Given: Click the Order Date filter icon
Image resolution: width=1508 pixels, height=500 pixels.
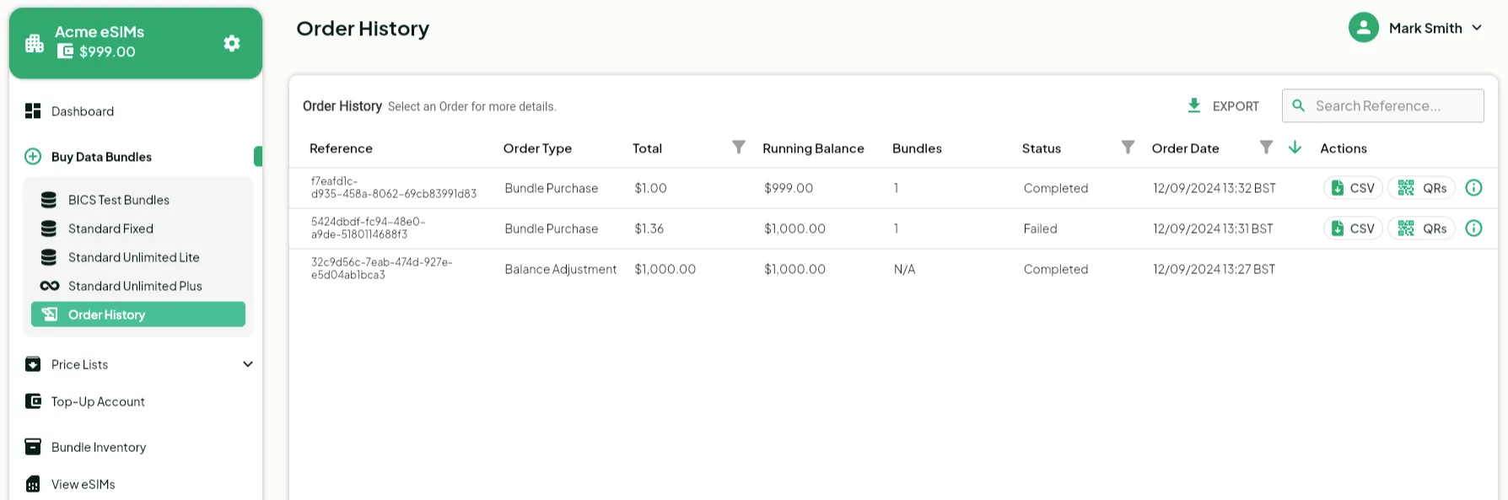Looking at the screenshot, I should click(1266, 148).
